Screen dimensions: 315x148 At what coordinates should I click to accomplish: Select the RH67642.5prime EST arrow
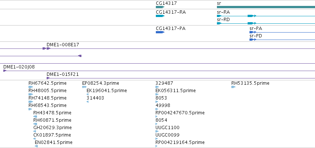point(31,87)
